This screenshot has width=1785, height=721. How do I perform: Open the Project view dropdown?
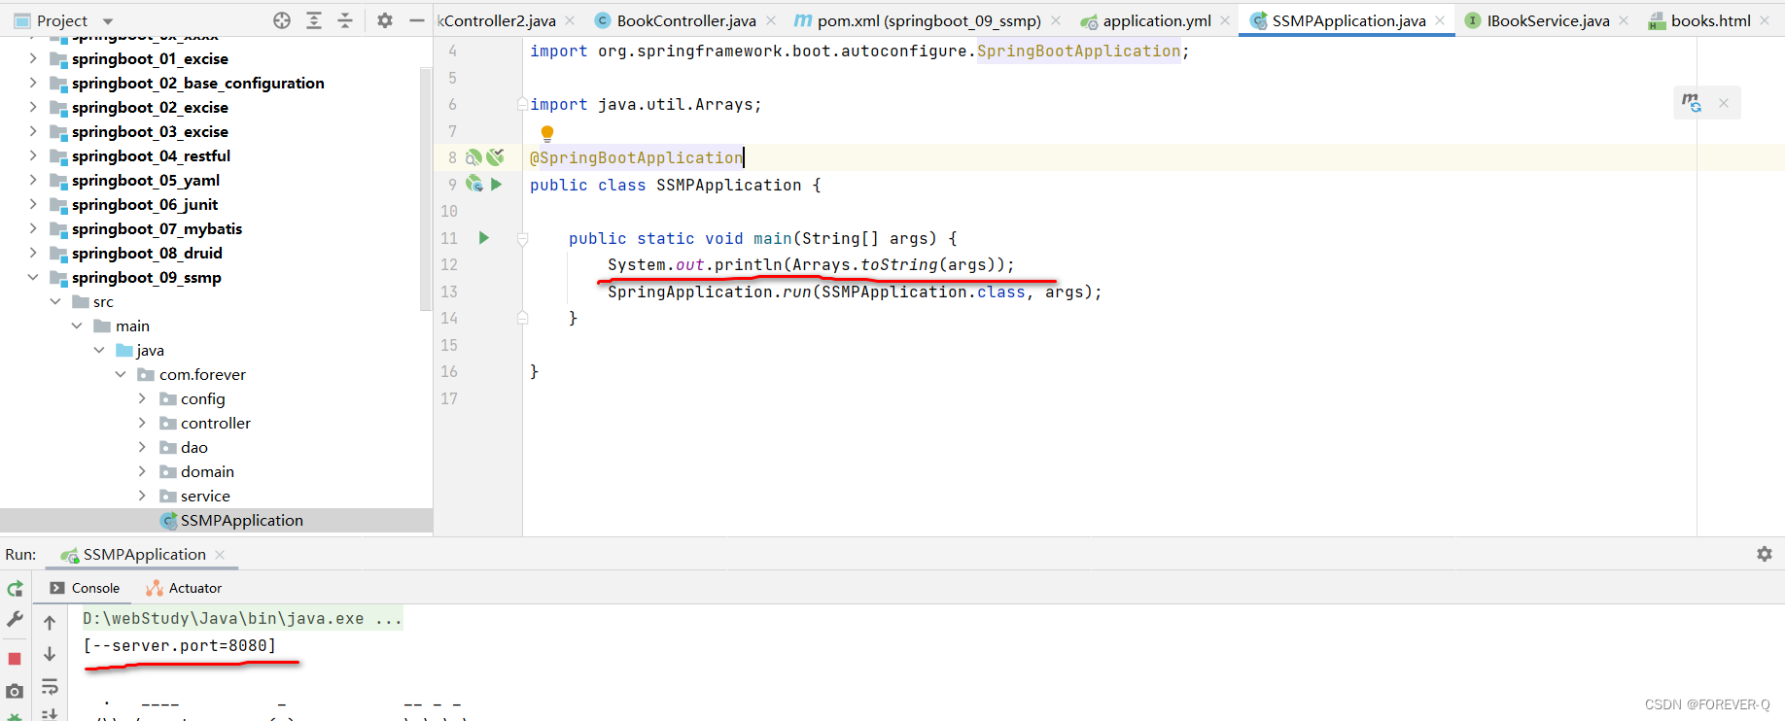pos(108,21)
